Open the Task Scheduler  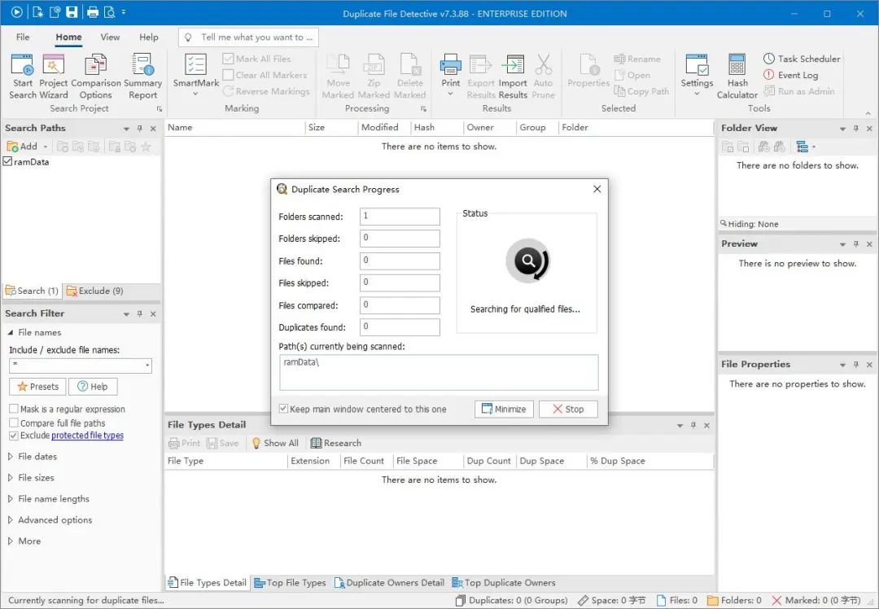pos(802,59)
